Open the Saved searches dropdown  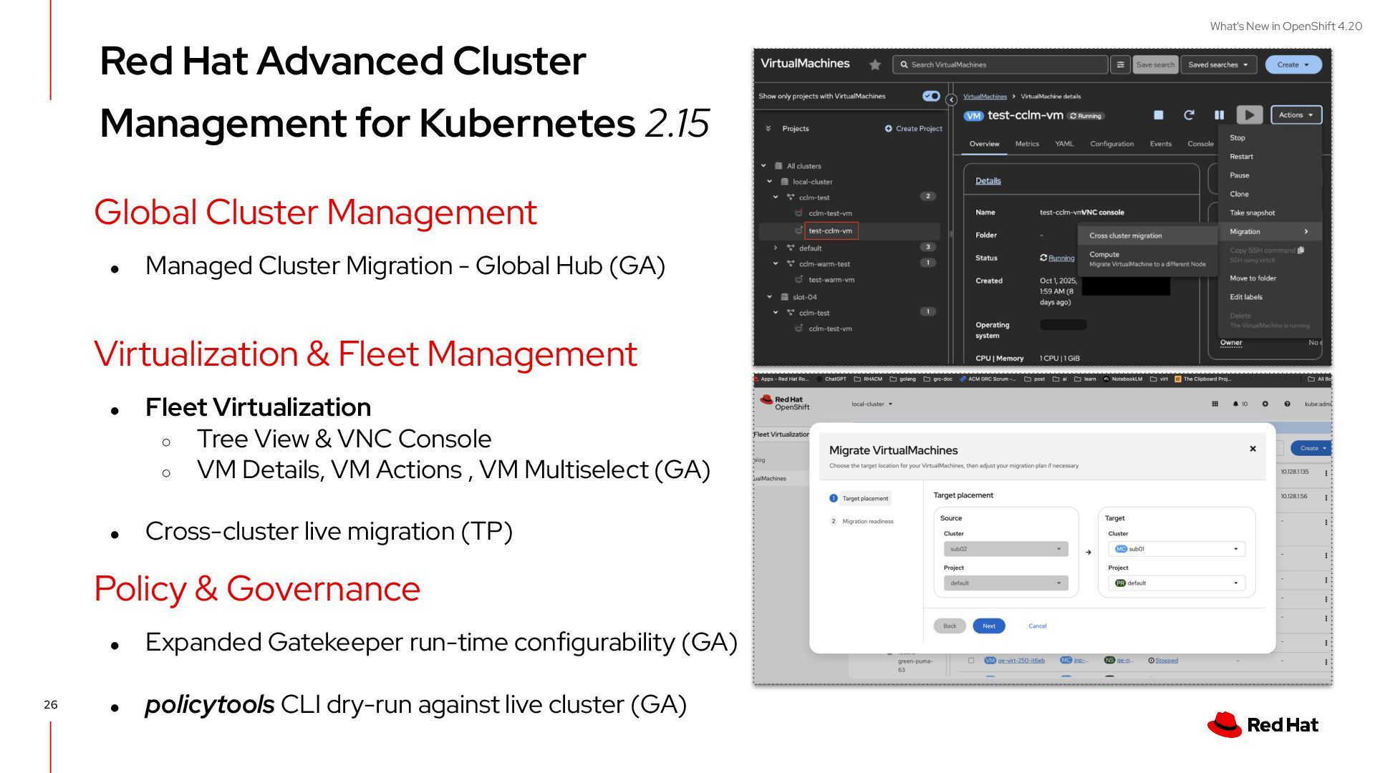1218,64
